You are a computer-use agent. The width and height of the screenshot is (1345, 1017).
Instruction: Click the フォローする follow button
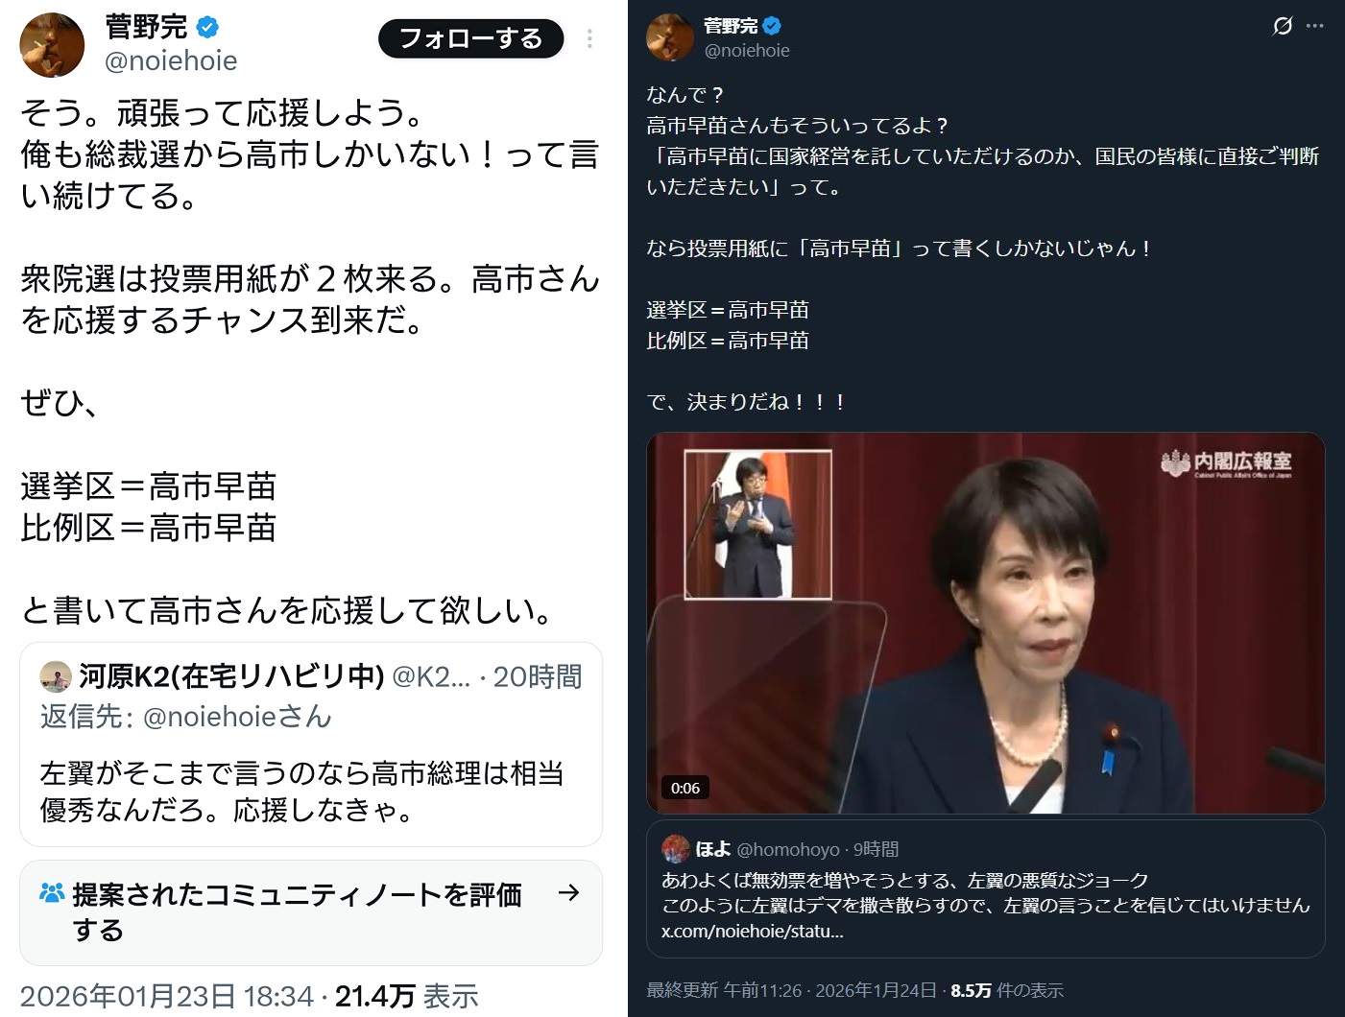tap(470, 38)
